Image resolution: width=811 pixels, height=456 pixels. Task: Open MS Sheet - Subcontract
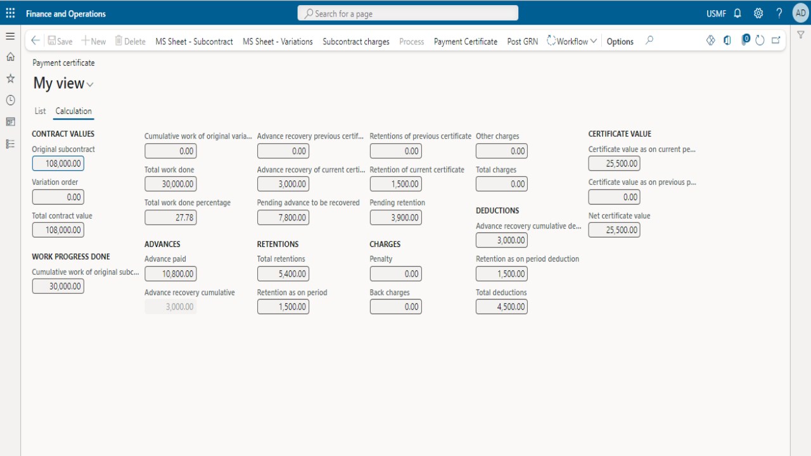point(194,41)
